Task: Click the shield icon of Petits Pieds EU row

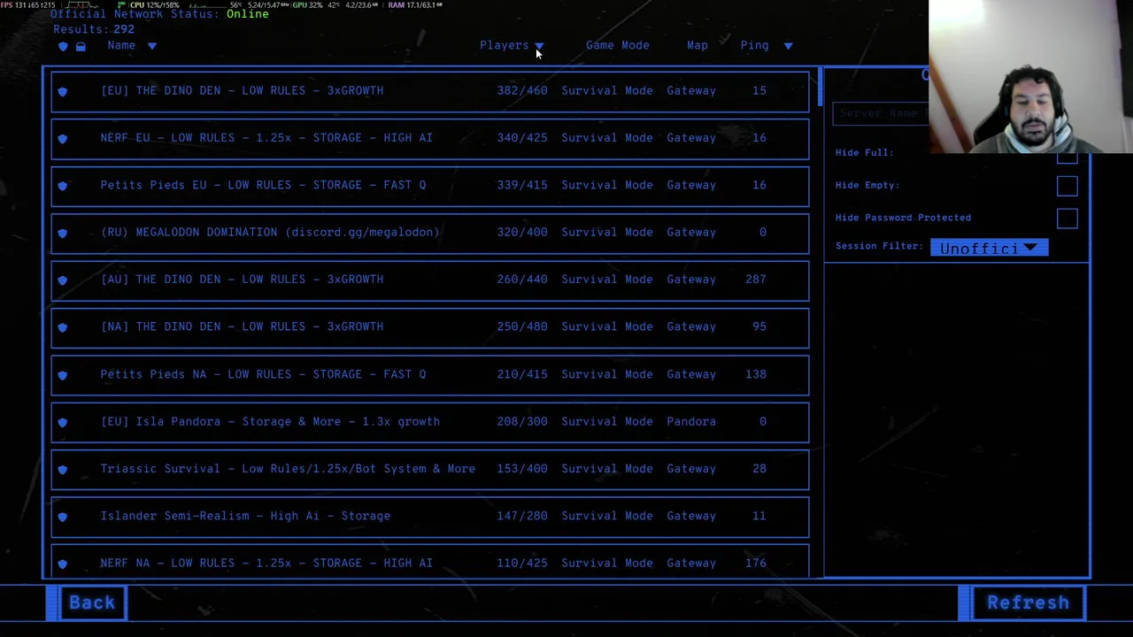Action: pos(62,186)
